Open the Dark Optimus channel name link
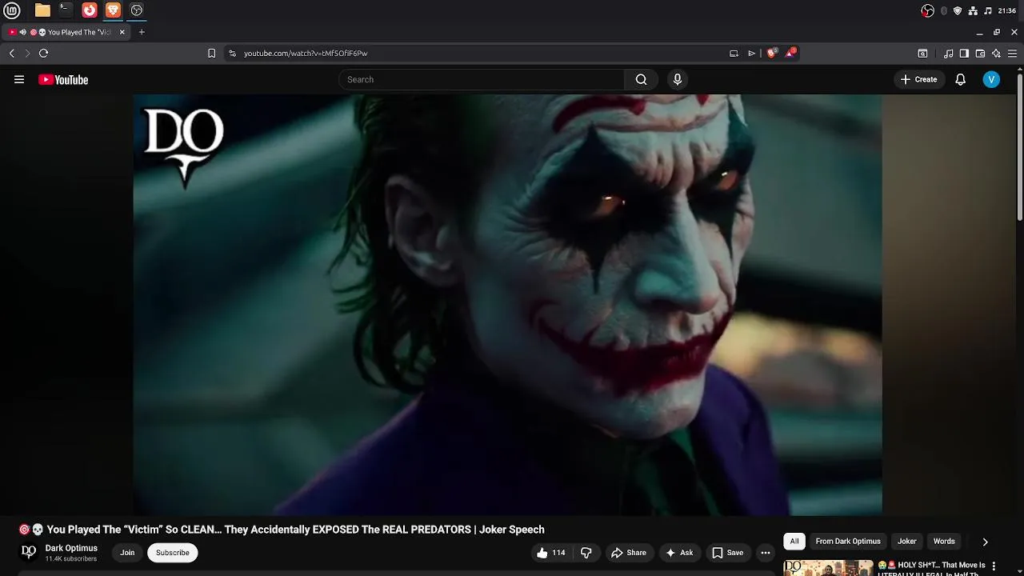The image size is (1024, 576). (x=71, y=548)
